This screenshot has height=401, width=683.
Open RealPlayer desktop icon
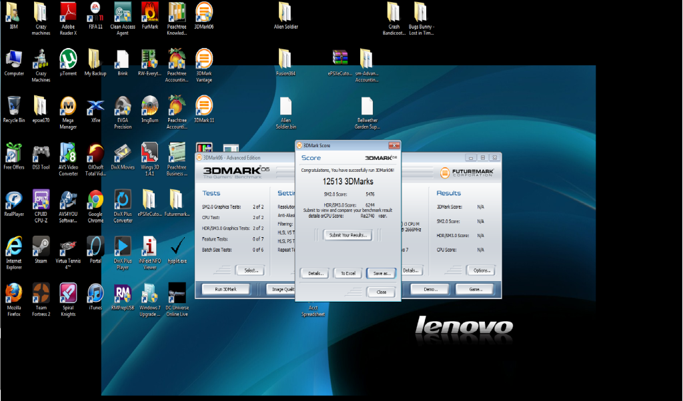14,203
